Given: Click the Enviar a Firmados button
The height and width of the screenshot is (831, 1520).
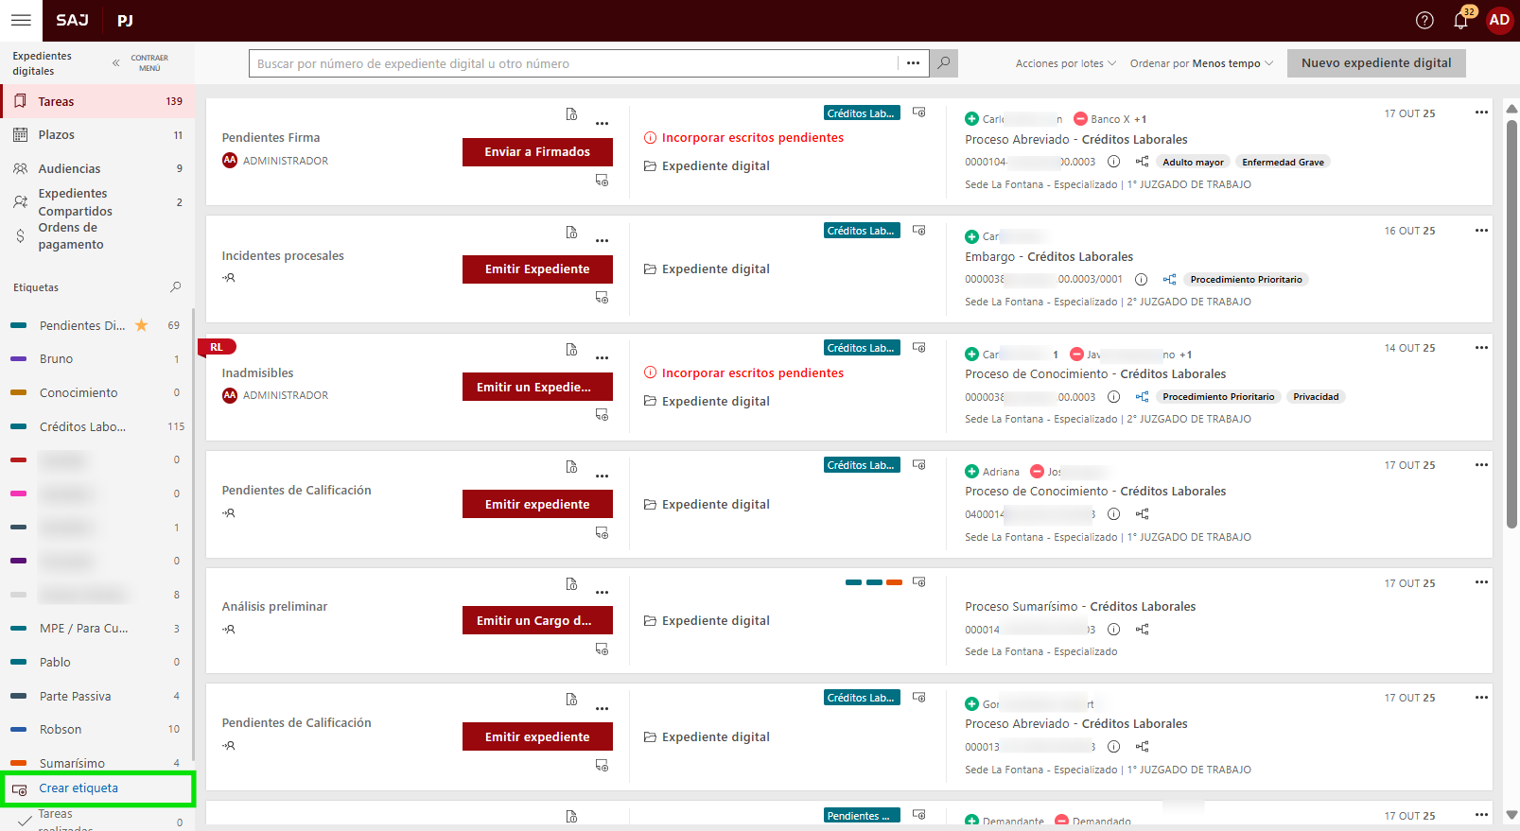Looking at the screenshot, I should coord(537,152).
